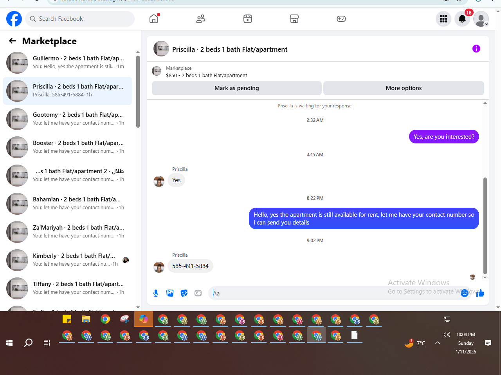Send a thumbs-up like
Viewport: 501px width, 375px height.
(x=480, y=293)
